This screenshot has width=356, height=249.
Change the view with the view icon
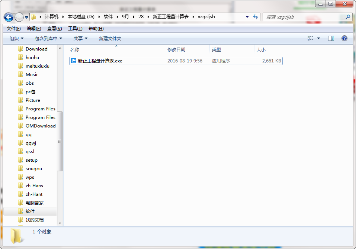[310, 38]
